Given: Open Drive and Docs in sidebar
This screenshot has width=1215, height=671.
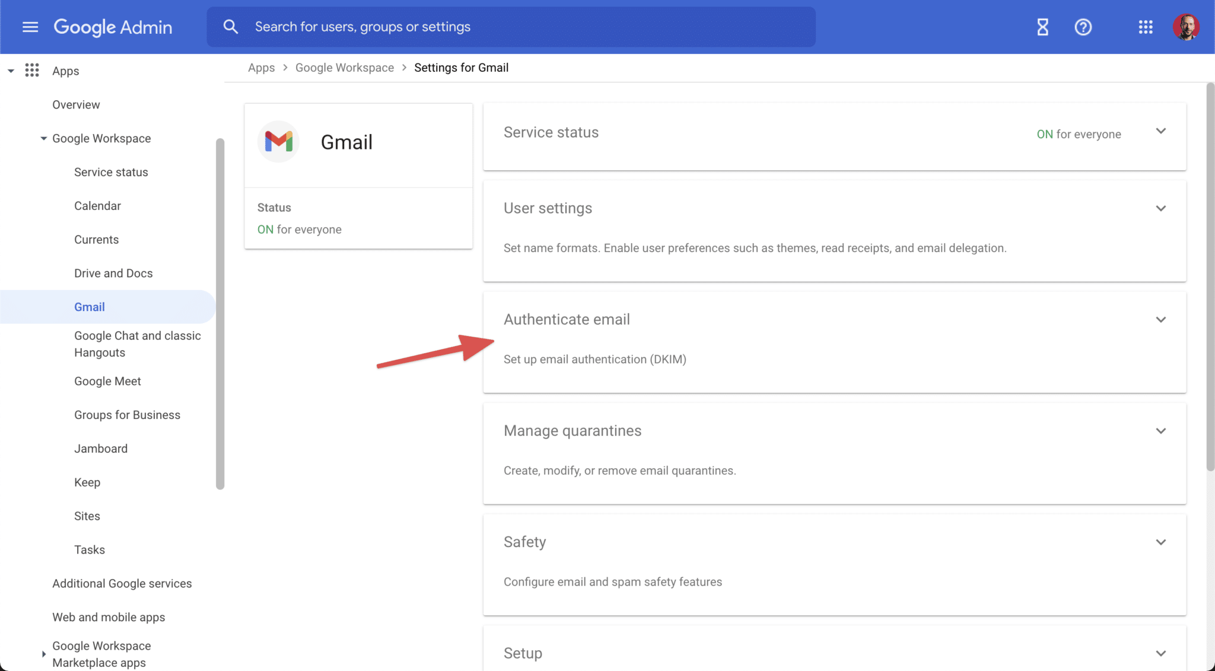Looking at the screenshot, I should tap(113, 273).
